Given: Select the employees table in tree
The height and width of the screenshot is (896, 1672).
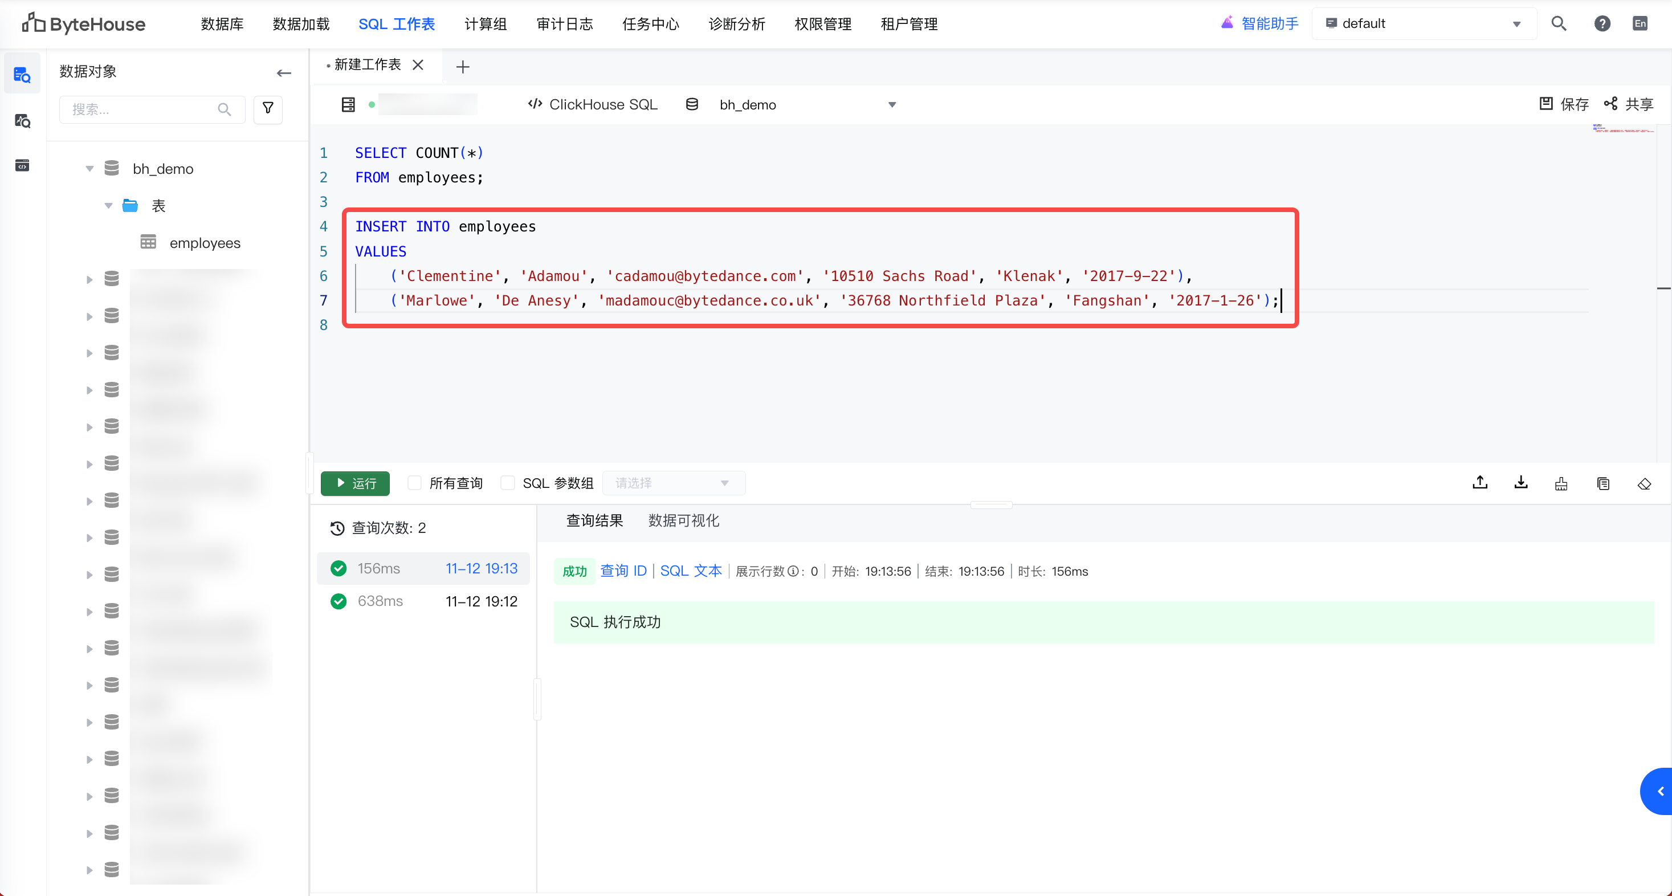Looking at the screenshot, I should click(x=205, y=243).
